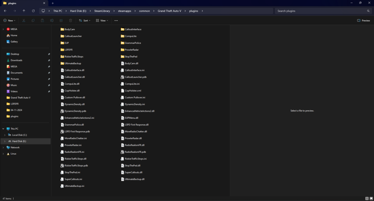The image size is (374, 201).
Task: Expand the Network tree node
Action: click(x=3, y=148)
